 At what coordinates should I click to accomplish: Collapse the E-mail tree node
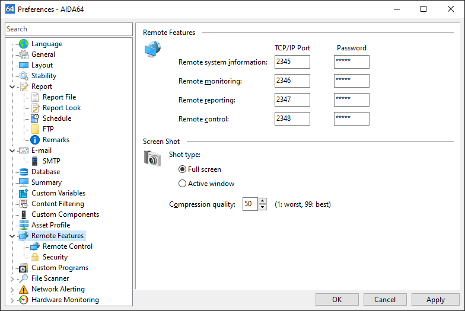pos(12,150)
